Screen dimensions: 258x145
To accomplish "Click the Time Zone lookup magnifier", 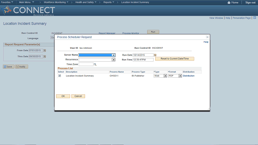I will pos(95,64).
